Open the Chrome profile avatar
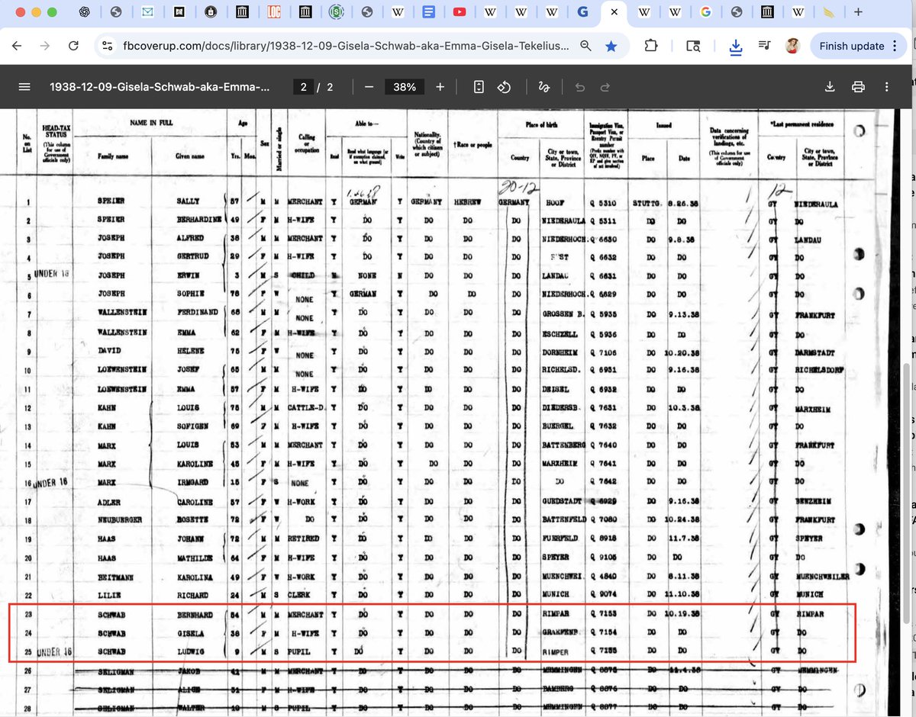The image size is (916, 717). [792, 46]
